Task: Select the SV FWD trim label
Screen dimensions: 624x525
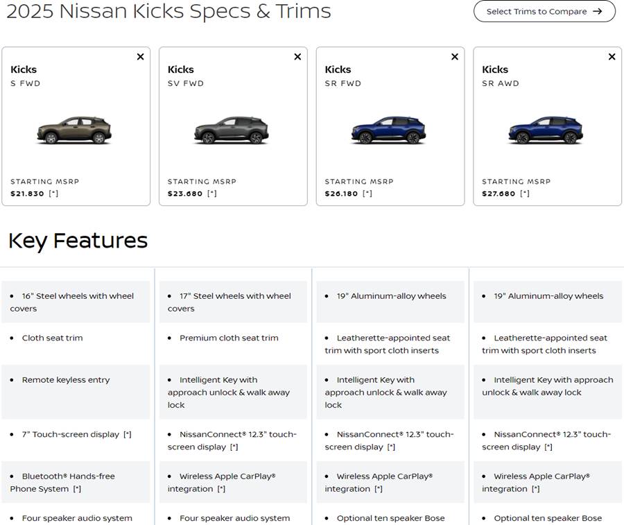Action: click(x=186, y=84)
